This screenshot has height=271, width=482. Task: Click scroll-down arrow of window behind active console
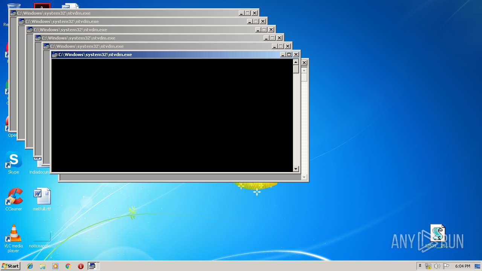click(x=304, y=177)
